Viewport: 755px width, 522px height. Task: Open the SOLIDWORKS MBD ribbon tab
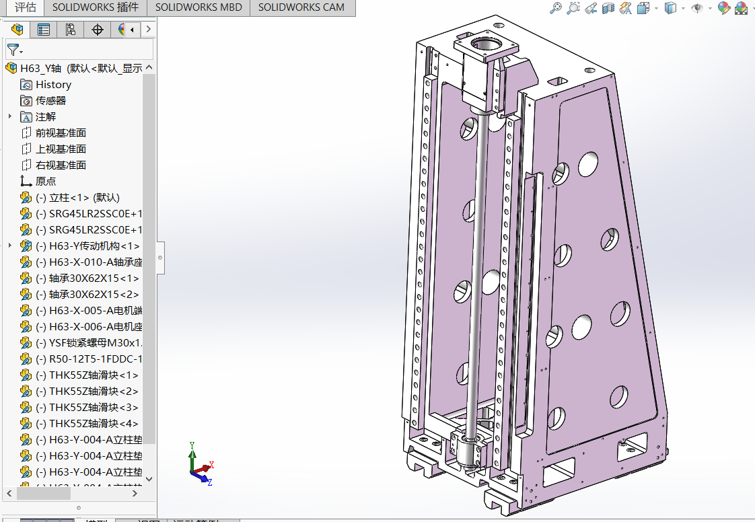click(199, 7)
